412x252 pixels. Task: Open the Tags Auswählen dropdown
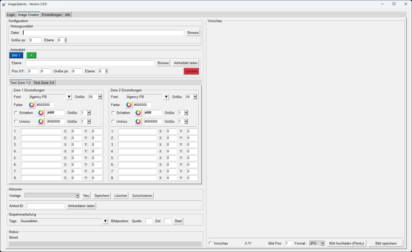[x=105, y=221]
